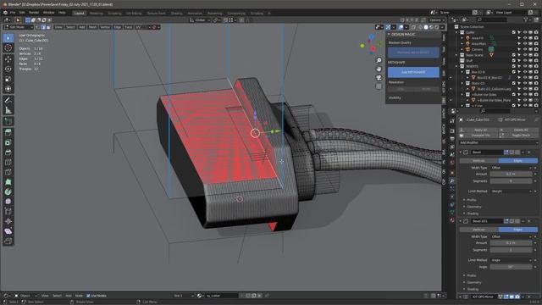
Task: Click the viewport zoom magnifier icon
Action: (379, 60)
